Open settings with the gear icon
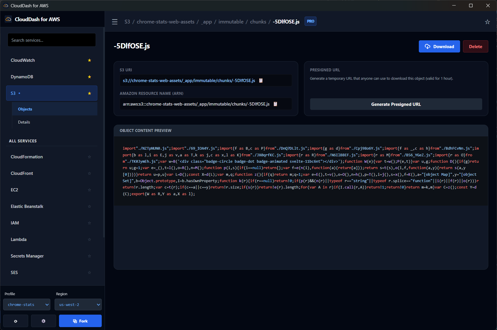 pos(44,321)
